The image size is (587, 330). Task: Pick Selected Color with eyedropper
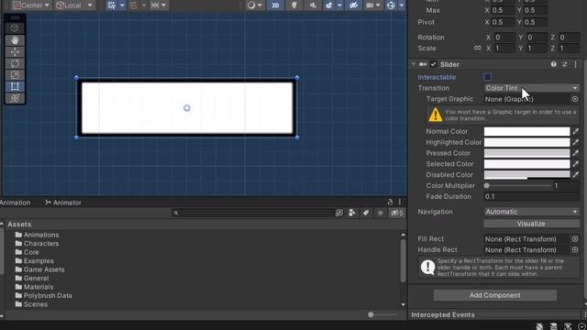point(575,164)
